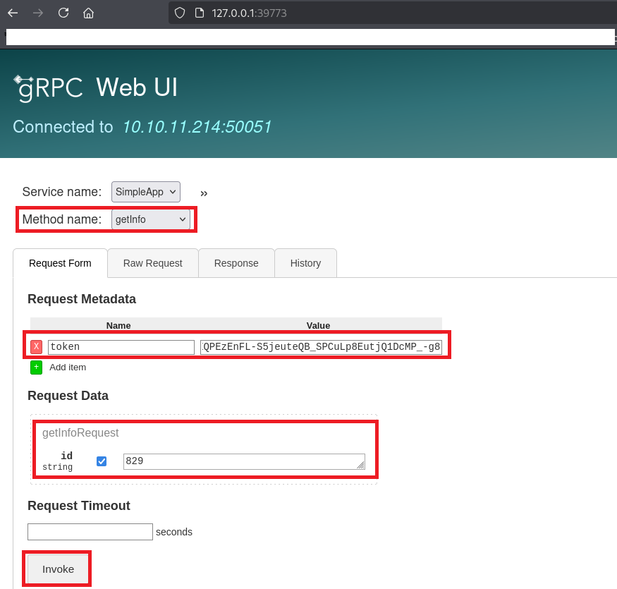The height and width of the screenshot is (589, 617).
Task: Click the shield tracking protection icon
Action: 180,13
